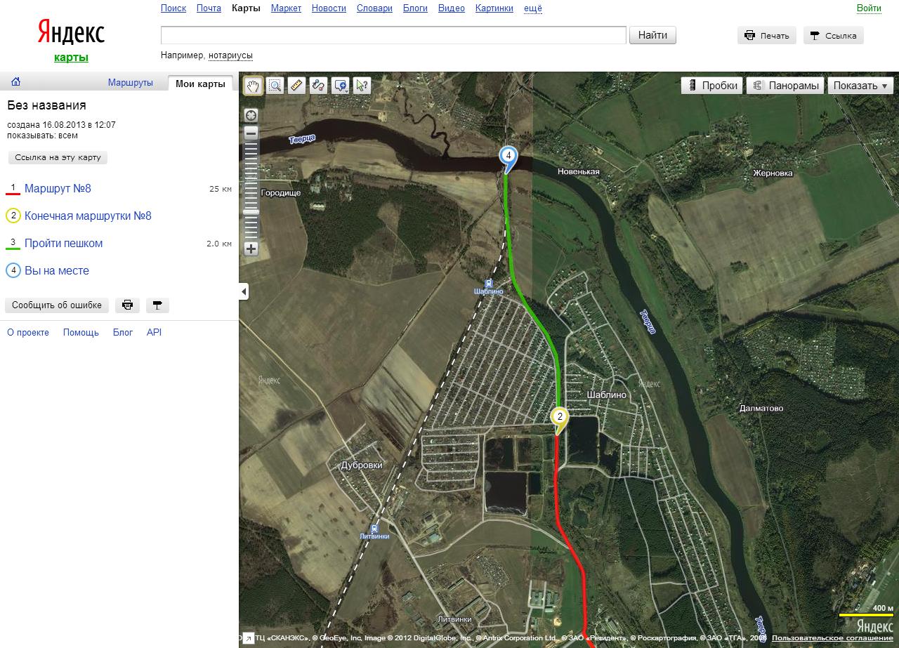
Task: Open Конечная маршрутки №8 item
Action: click(x=88, y=216)
